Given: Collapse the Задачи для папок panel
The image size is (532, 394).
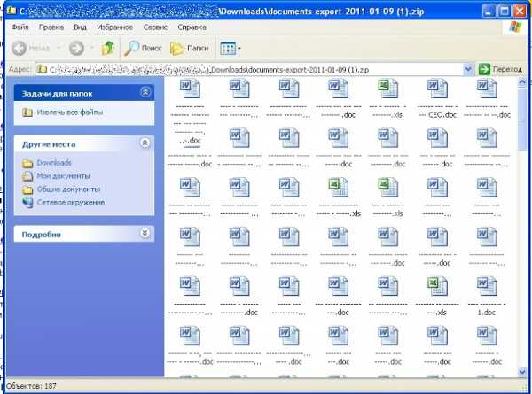Looking at the screenshot, I should click(x=145, y=92).
